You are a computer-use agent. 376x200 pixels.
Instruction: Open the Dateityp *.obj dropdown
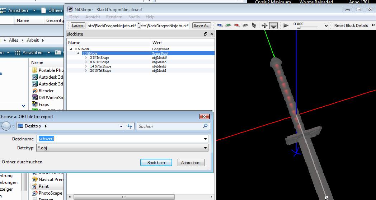pos(205,148)
